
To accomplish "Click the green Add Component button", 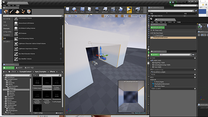I will tap(157, 27).
